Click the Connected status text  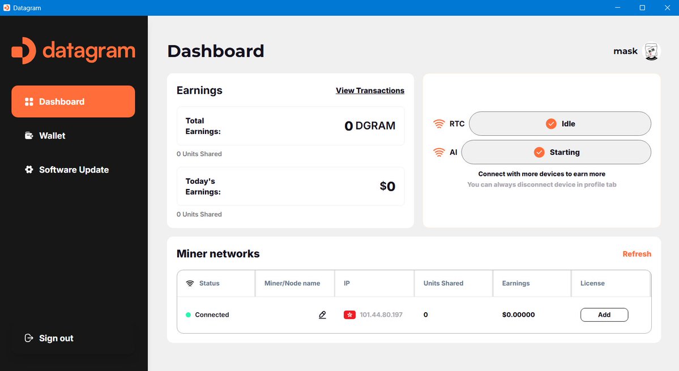(x=212, y=315)
